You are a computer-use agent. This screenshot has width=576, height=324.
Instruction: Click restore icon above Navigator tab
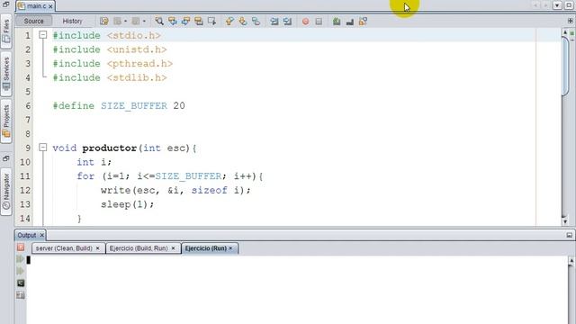click(x=6, y=158)
